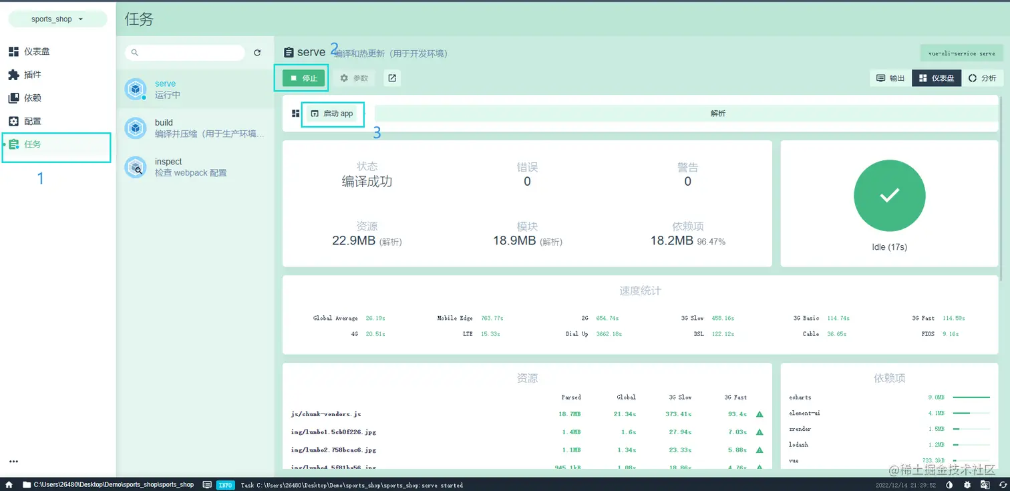Click the FIOS 9.16s stat

tap(940, 333)
